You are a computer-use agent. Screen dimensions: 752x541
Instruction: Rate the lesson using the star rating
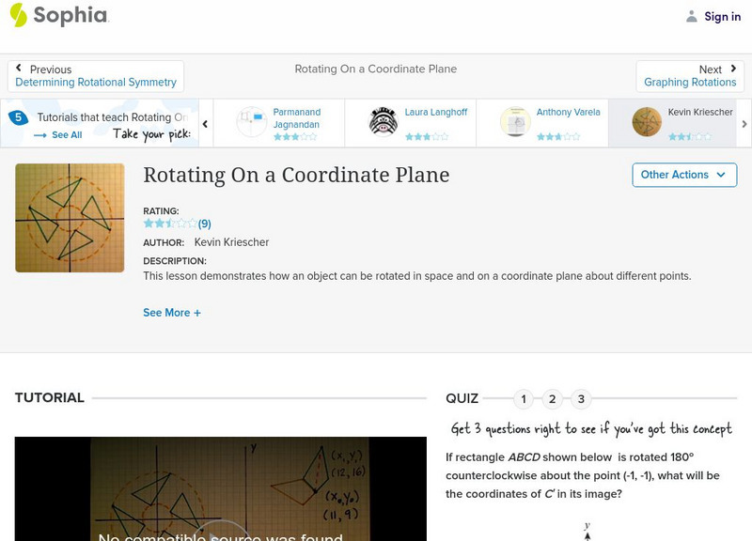[166, 224]
